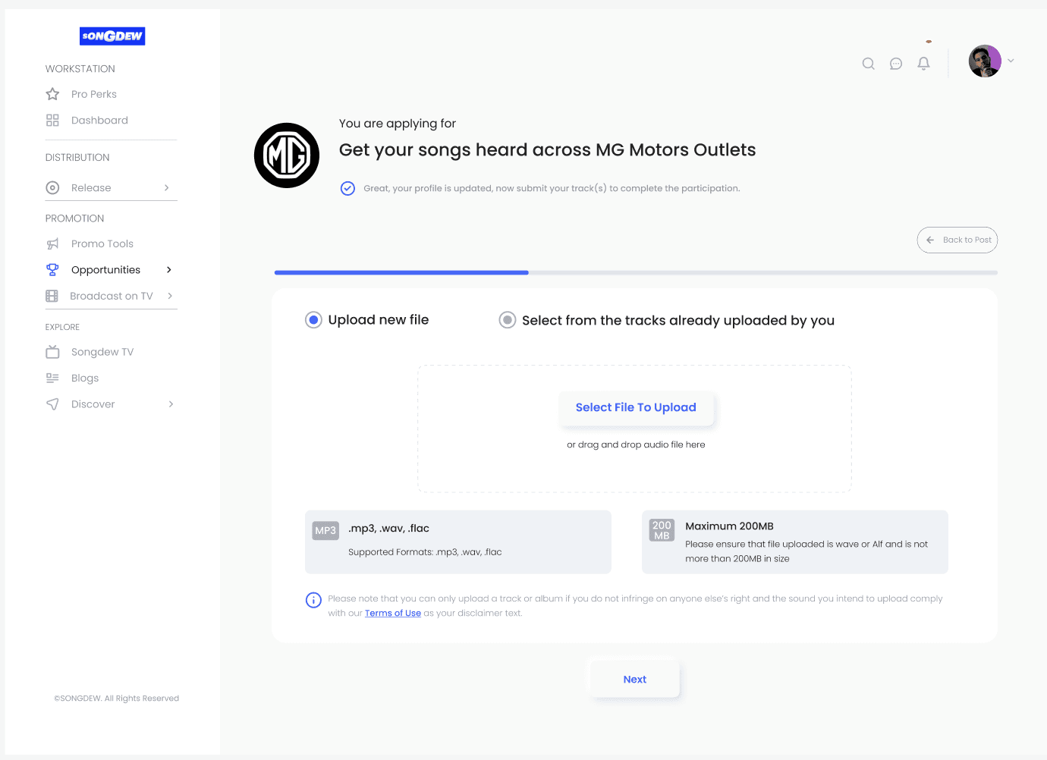Open messages via chat bubble icon
Viewport: 1047px width, 760px height.
click(896, 64)
